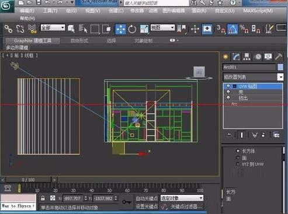Click the Undo arrow in quick access toolbar
The image size is (288, 214).
point(48,2)
